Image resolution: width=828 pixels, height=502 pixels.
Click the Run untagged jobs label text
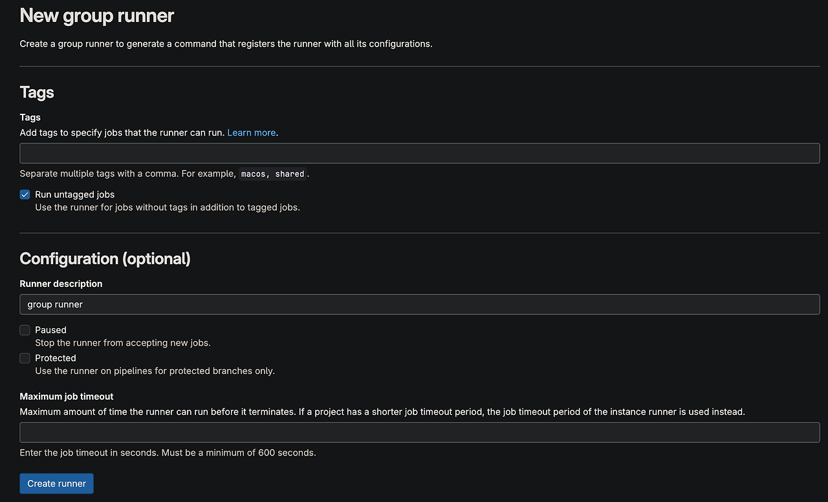74,194
